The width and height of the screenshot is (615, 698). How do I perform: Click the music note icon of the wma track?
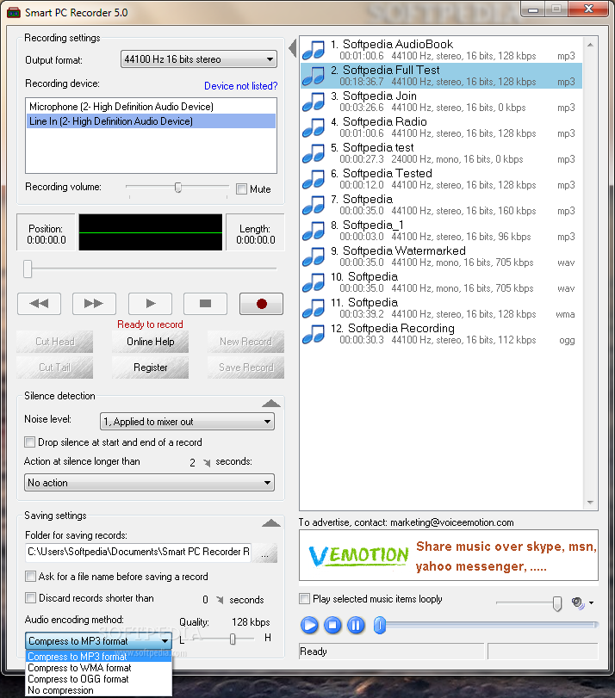[314, 308]
